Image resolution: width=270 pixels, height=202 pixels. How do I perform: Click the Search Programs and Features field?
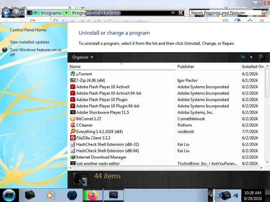pyautogui.click(x=225, y=13)
